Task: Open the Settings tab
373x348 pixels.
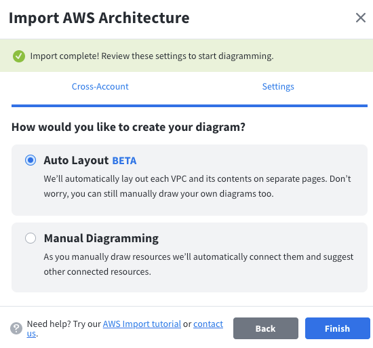Action: pos(278,87)
